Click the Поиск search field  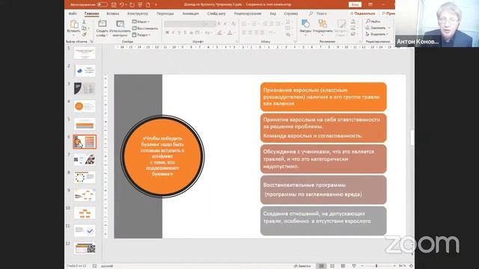(x=318, y=13)
